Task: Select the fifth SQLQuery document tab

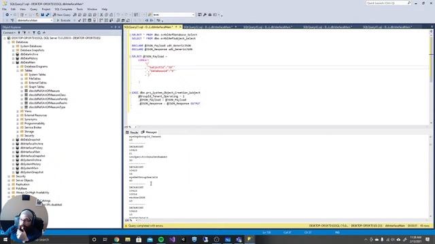Action: [387, 27]
